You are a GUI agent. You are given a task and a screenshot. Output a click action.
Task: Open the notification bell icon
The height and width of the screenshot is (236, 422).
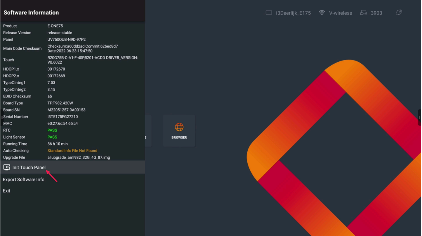coord(399,13)
